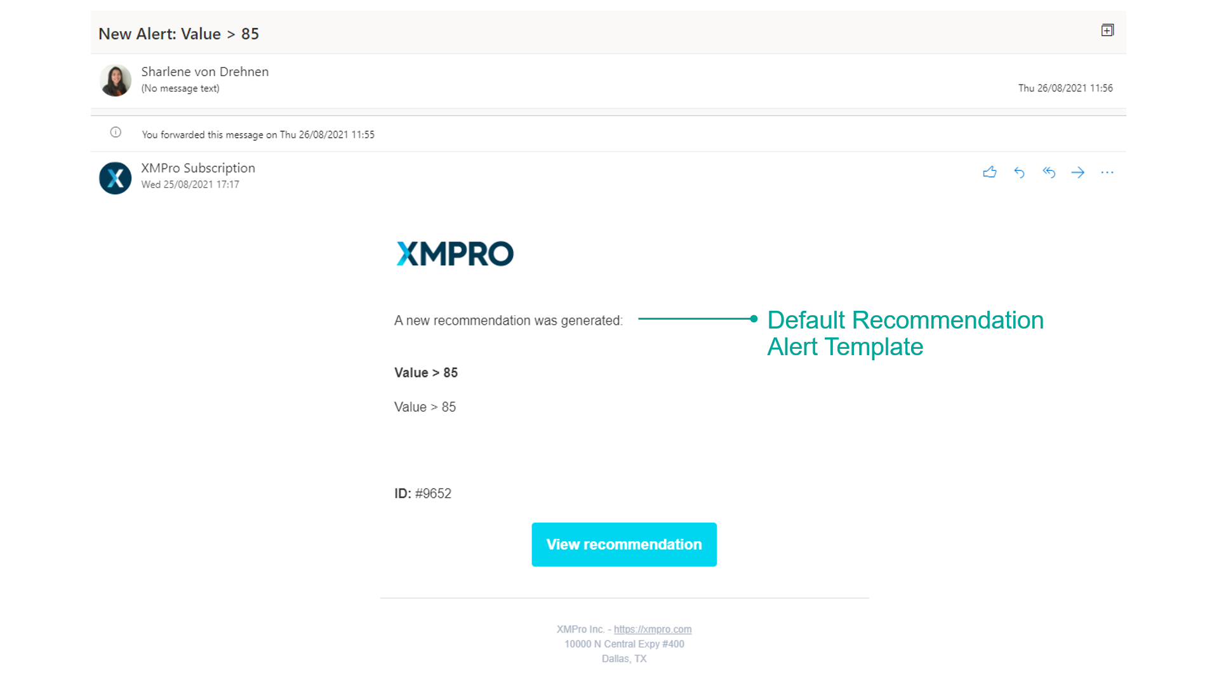Viewport: 1219px width, 685px height.
Task: Click the Forward arrow icon
Action: tap(1078, 173)
